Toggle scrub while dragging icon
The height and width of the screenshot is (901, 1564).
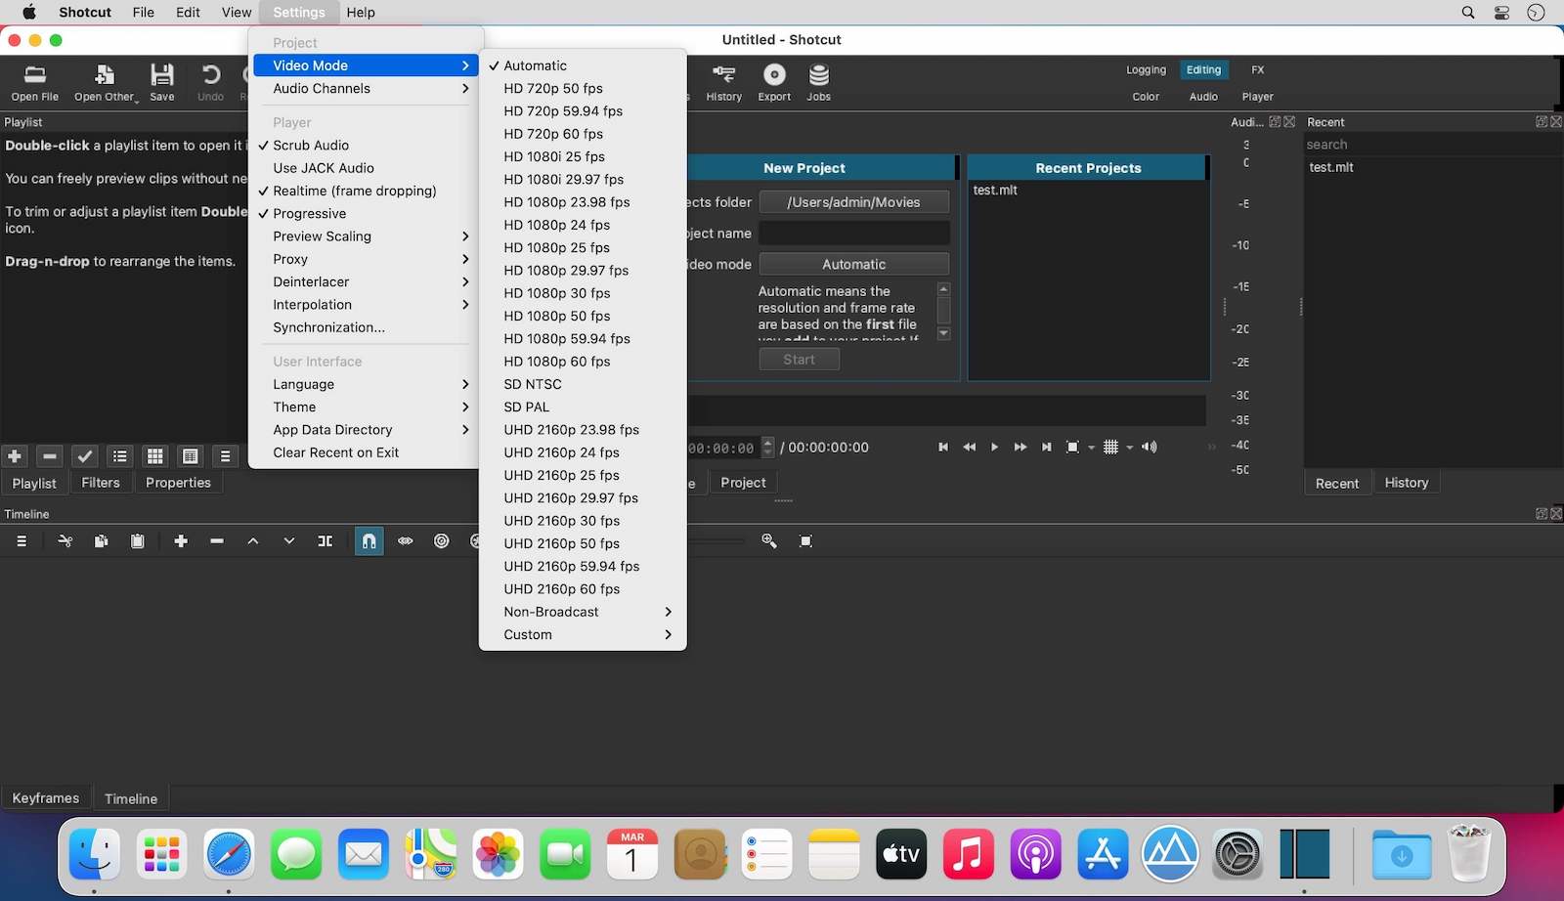[406, 541]
